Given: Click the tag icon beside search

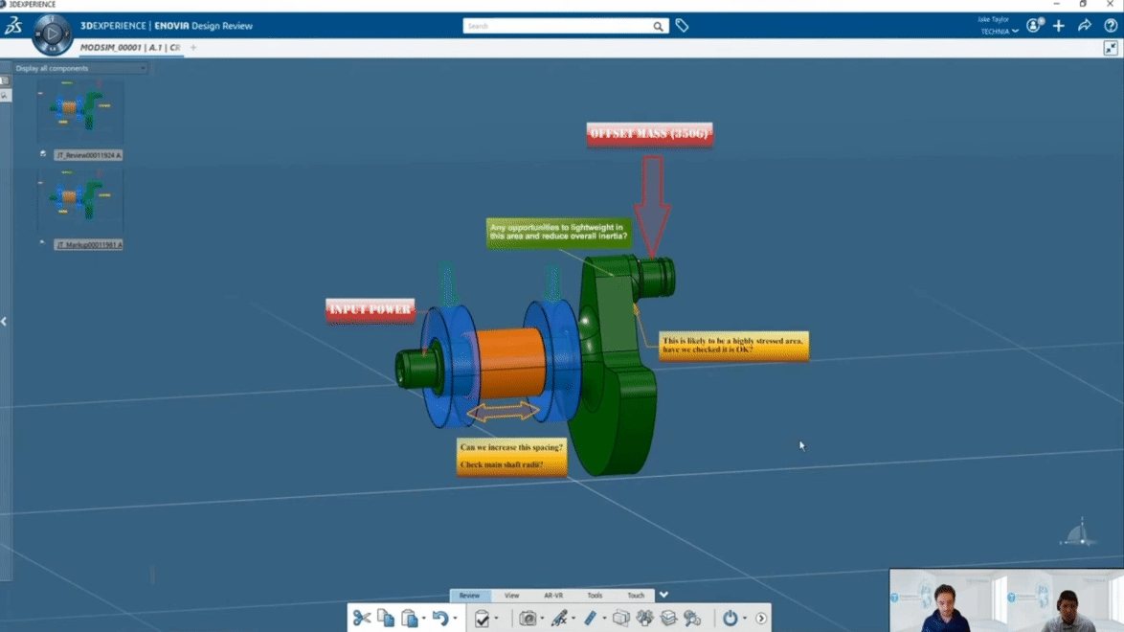Looking at the screenshot, I should (682, 26).
